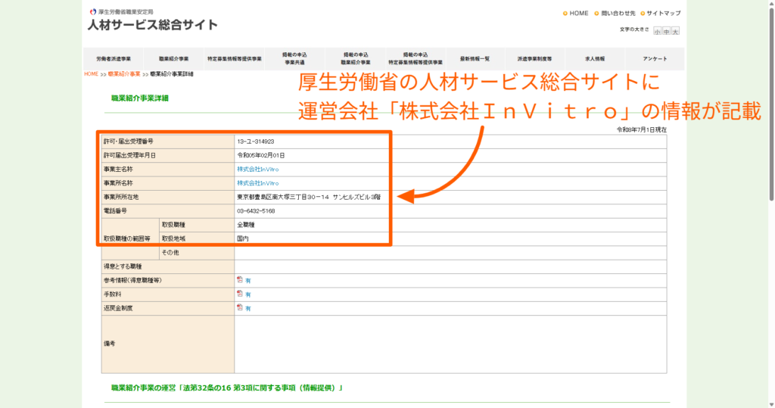Set text size to 小
The height and width of the screenshot is (408, 775).
(658, 31)
